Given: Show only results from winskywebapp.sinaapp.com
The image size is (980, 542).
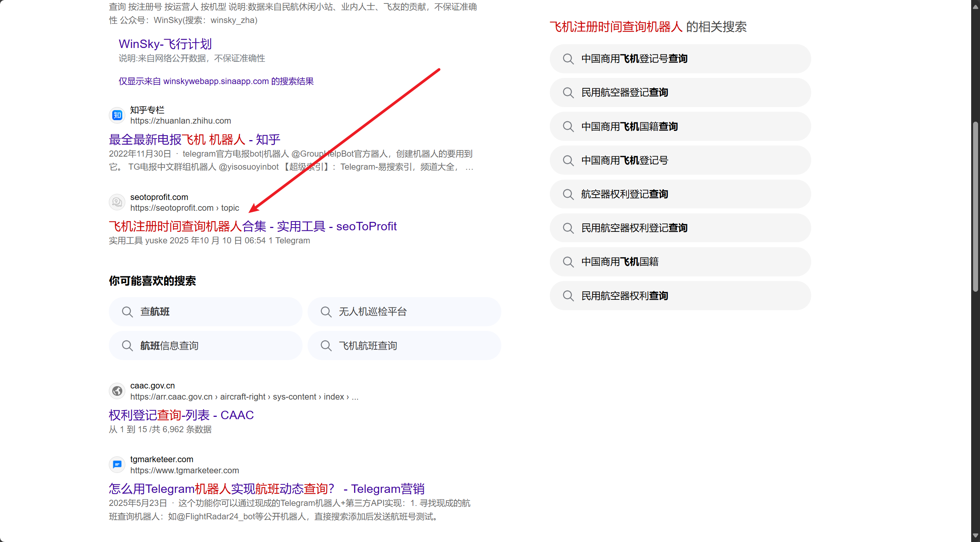Looking at the screenshot, I should pyautogui.click(x=216, y=81).
